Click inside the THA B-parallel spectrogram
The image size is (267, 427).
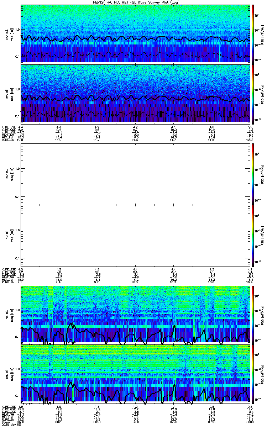(135, 94)
